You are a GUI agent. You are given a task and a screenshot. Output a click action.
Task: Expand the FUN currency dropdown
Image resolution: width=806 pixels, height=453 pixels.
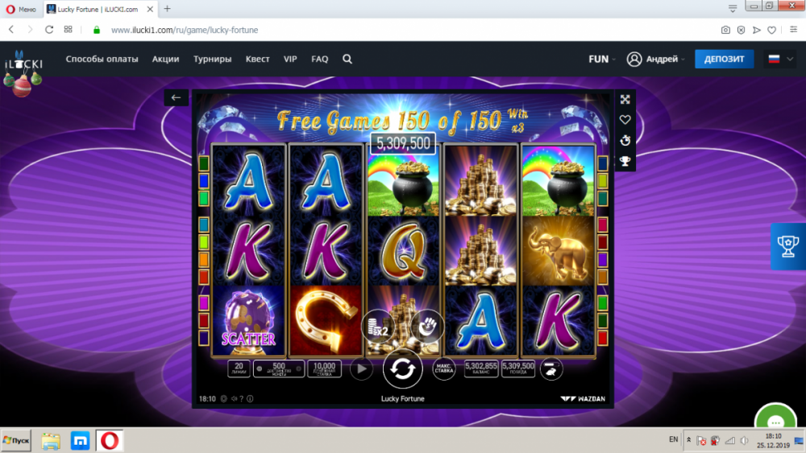602,59
